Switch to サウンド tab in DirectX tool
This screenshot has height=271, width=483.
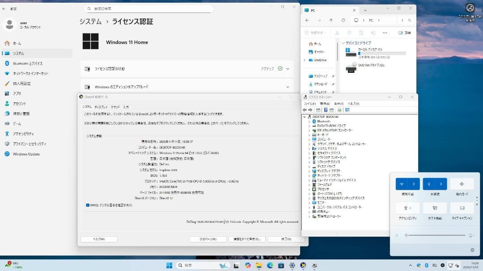(x=115, y=107)
